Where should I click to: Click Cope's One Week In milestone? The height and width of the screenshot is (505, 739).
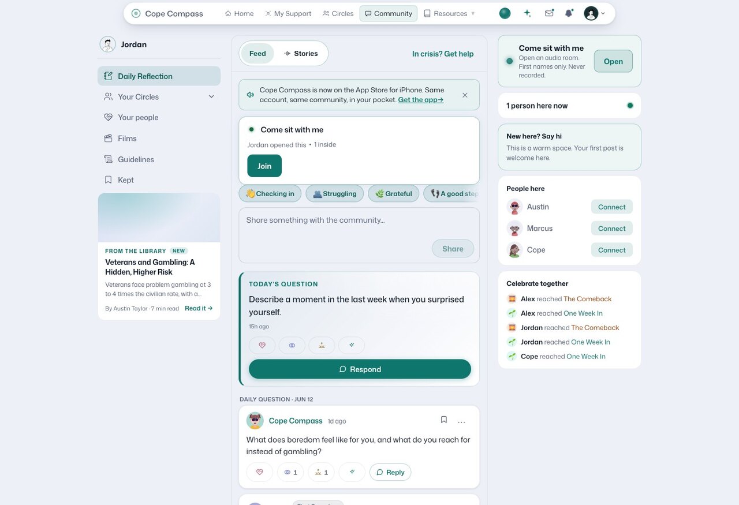pos(586,357)
